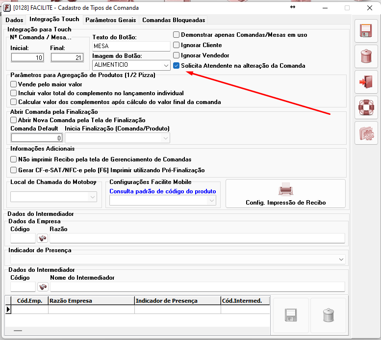Click the printer icon for Config. Impressão de Recibo

[x=285, y=189]
